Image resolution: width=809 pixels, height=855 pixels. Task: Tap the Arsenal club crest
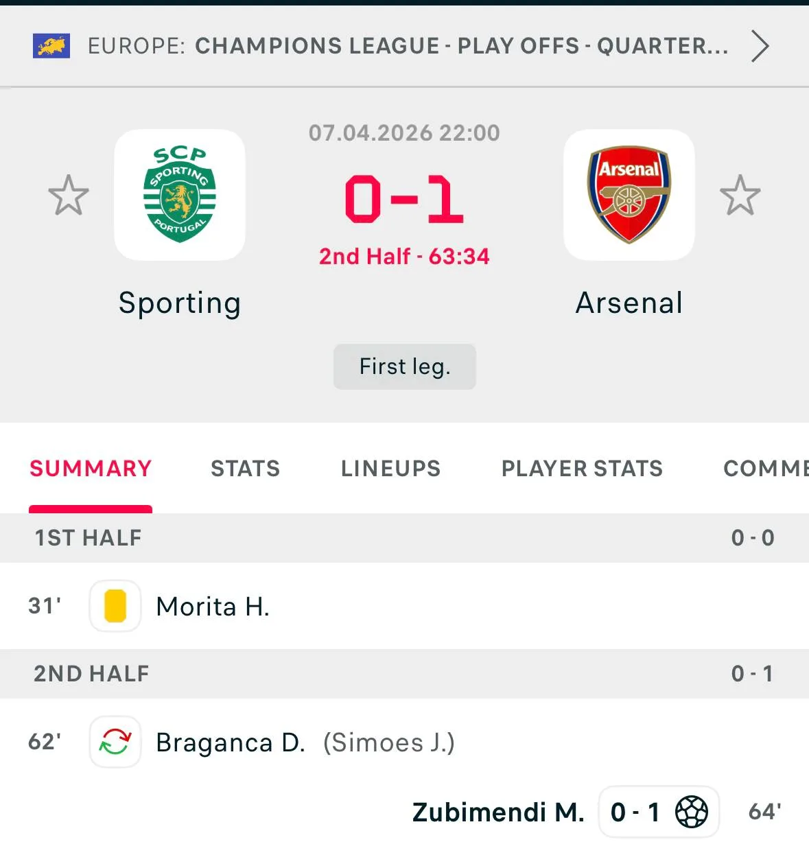point(629,195)
